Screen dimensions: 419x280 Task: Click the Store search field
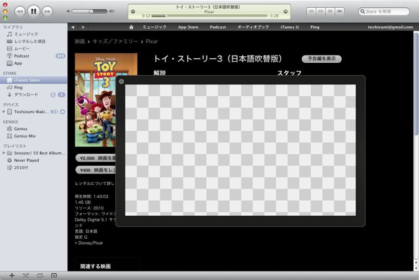(384, 12)
